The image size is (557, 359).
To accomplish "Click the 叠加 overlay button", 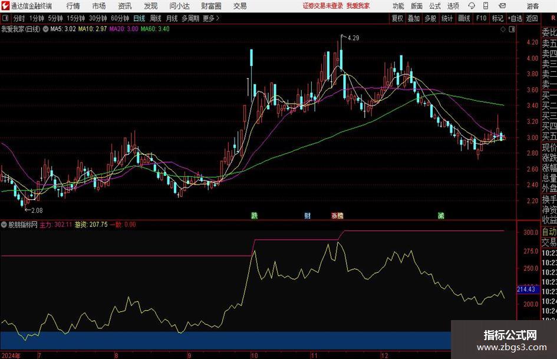I will click(414, 18).
